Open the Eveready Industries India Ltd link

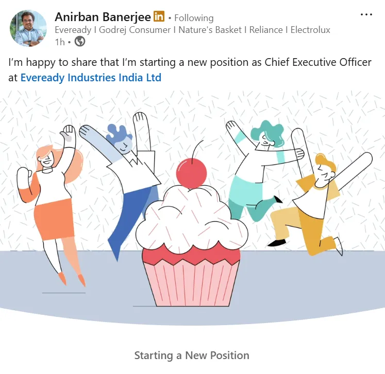[91, 78]
